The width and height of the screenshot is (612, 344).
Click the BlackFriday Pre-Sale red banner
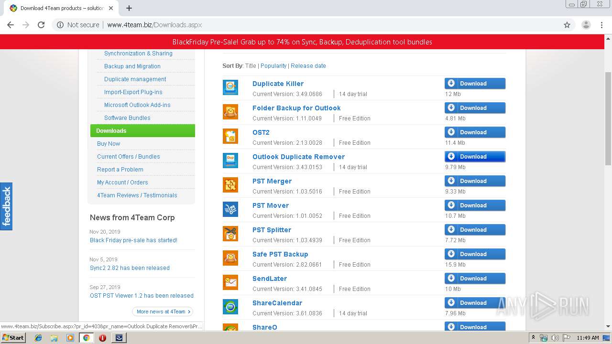click(302, 42)
